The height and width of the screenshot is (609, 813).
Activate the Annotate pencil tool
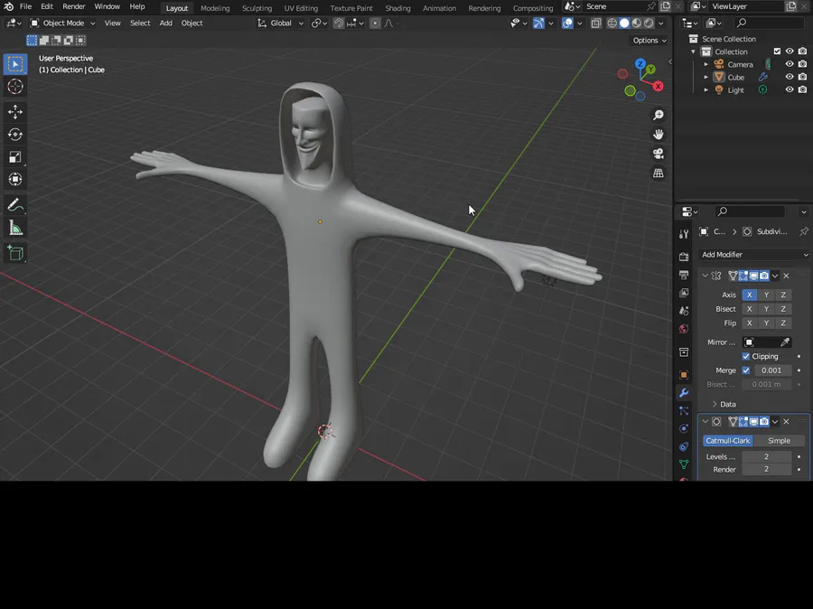tap(15, 205)
